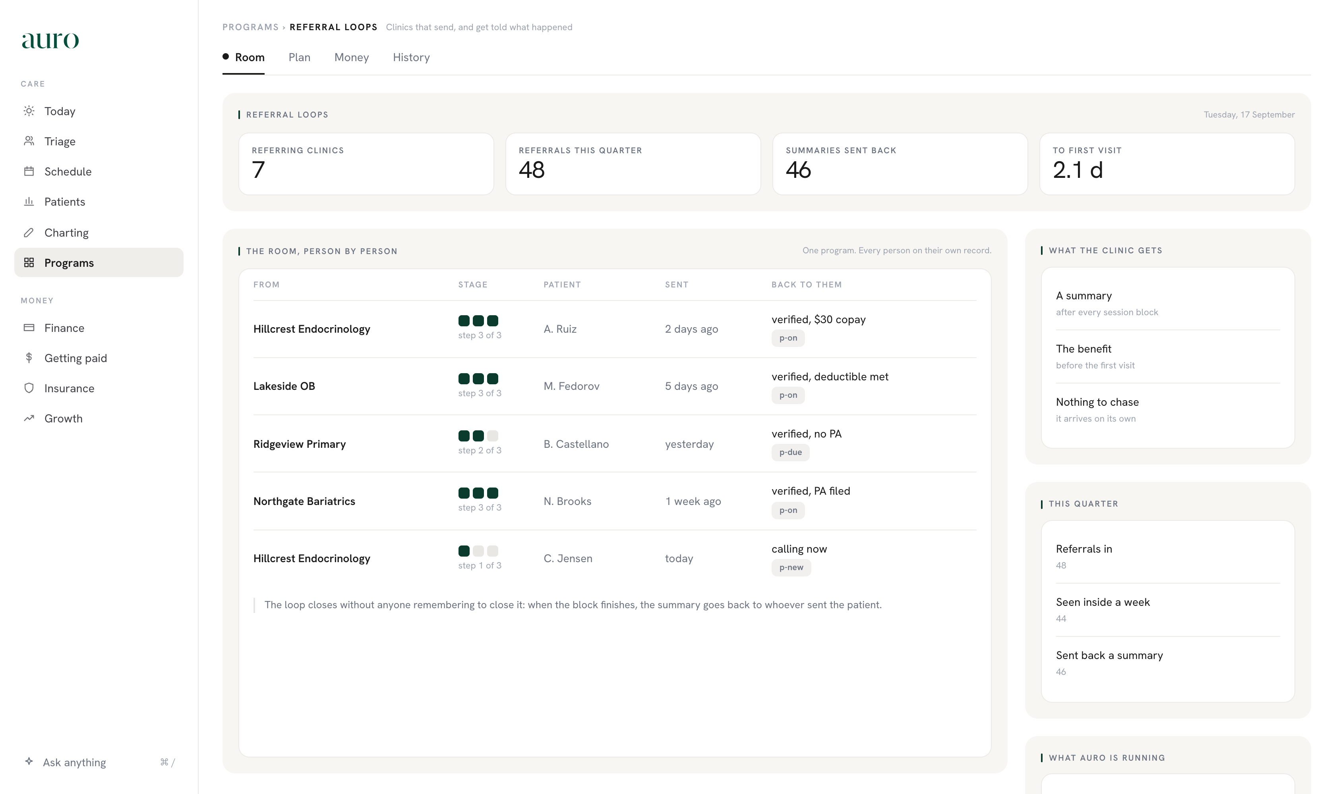Click the Finance card icon
The width and height of the screenshot is (1335, 794).
pyautogui.click(x=29, y=328)
